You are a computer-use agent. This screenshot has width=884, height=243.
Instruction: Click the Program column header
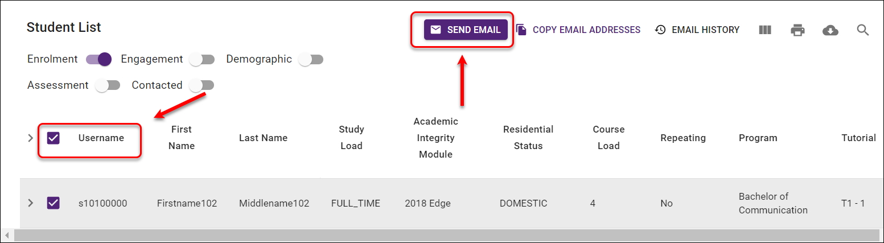[x=758, y=138]
